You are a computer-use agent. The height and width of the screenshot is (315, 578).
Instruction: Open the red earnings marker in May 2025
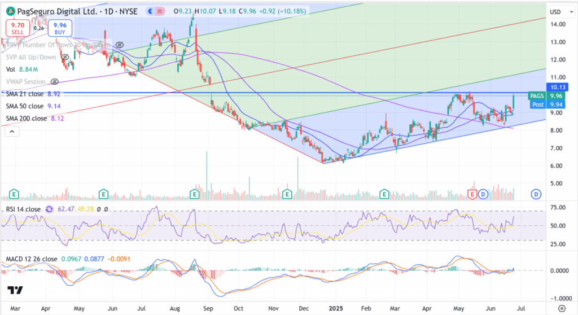pyautogui.click(x=472, y=194)
